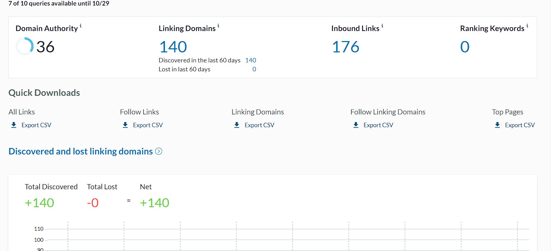Click the Ranking Keywords count of 0
The width and height of the screenshot is (551, 251).
tap(465, 47)
